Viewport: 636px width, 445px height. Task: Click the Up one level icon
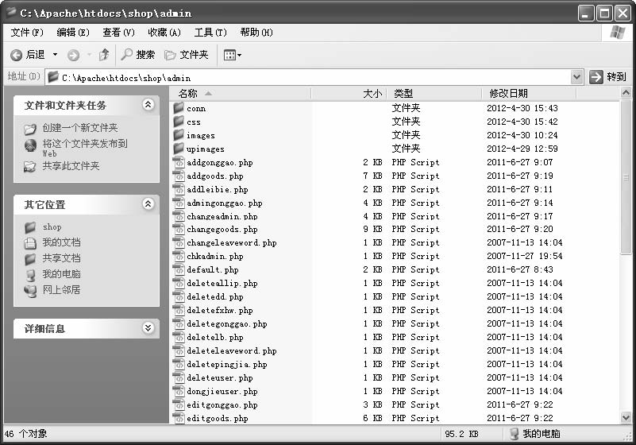click(104, 54)
